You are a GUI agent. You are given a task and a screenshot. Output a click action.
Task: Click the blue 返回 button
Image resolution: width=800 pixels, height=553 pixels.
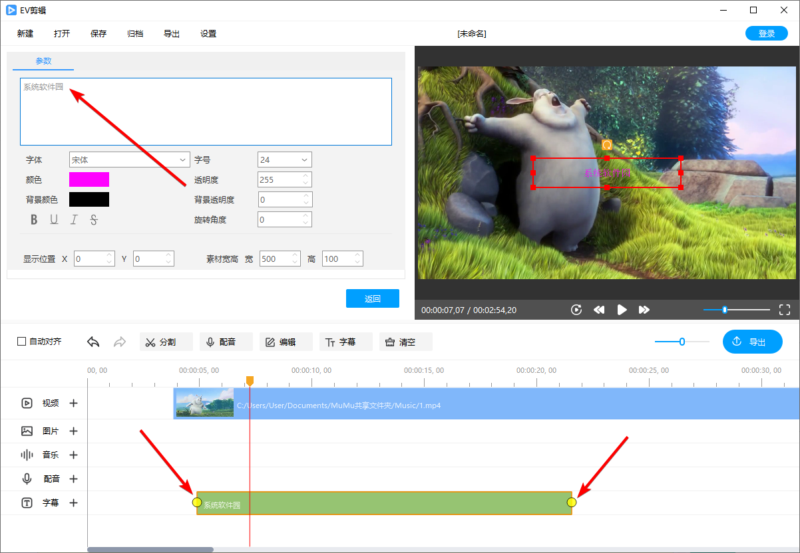click(x=373, y=298)
